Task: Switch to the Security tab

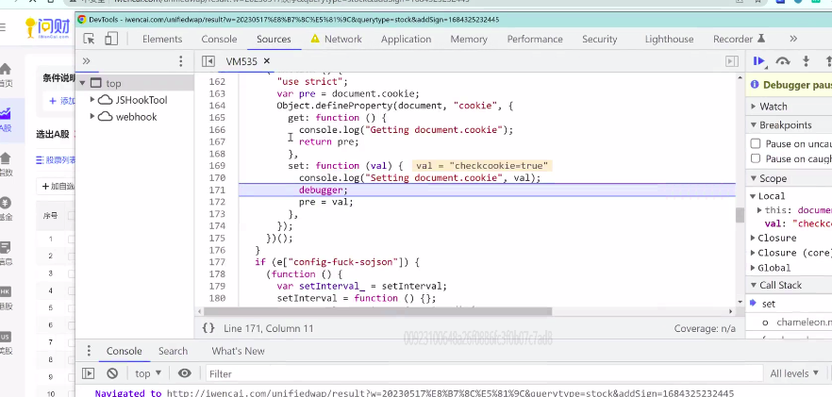Action: [600, 39]
